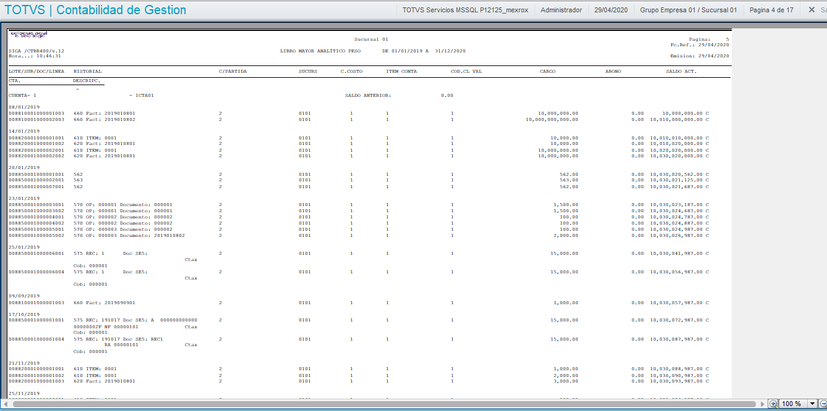Click the Pagina 4 de 17 indicator
This screenshot has width=827, height=411.
point(771,10)
